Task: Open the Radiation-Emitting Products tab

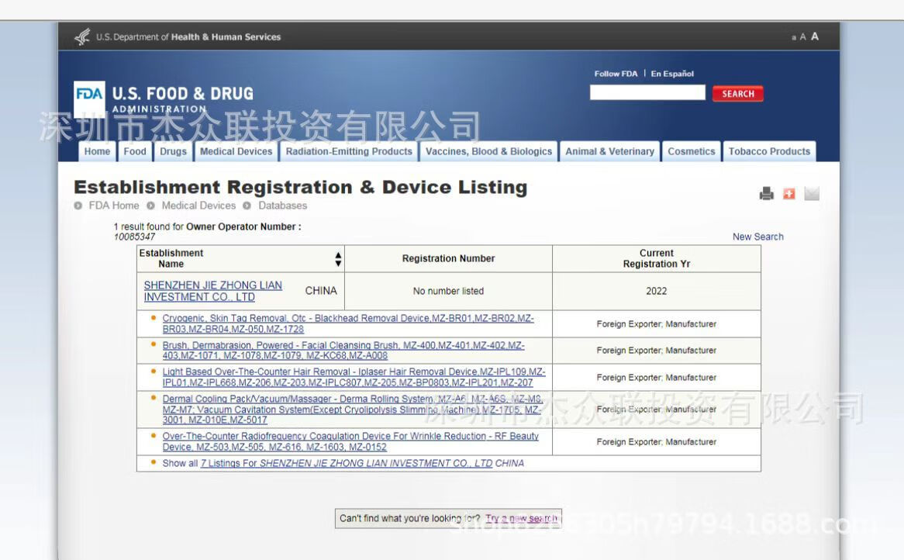Action: pyautogui.click(x=349, y=151)
